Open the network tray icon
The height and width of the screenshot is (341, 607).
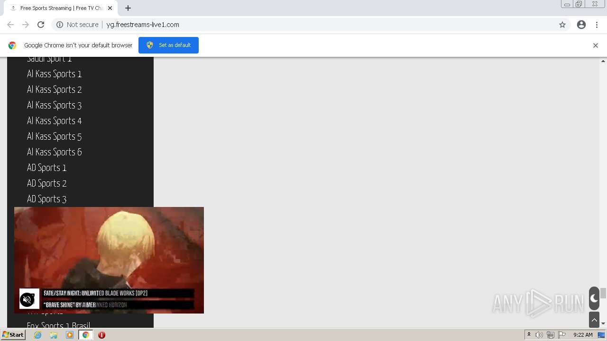click(x=551, y=335)
